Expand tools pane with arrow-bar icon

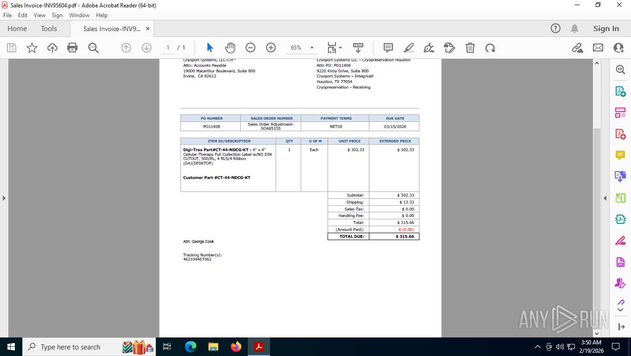click(621, 327)
